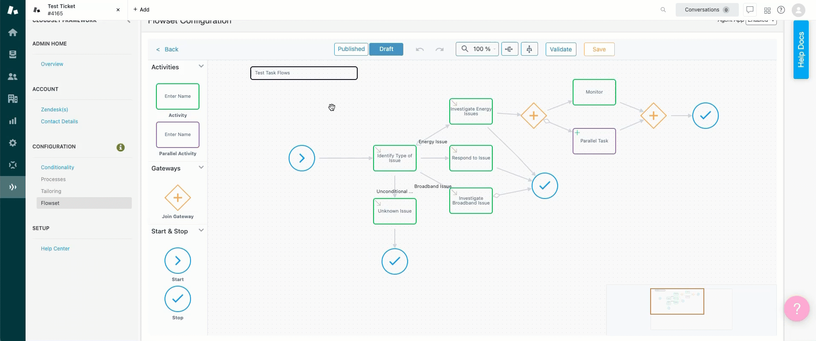Click the Save button
This screenshot has width=816, height=341.
[599, 49]
